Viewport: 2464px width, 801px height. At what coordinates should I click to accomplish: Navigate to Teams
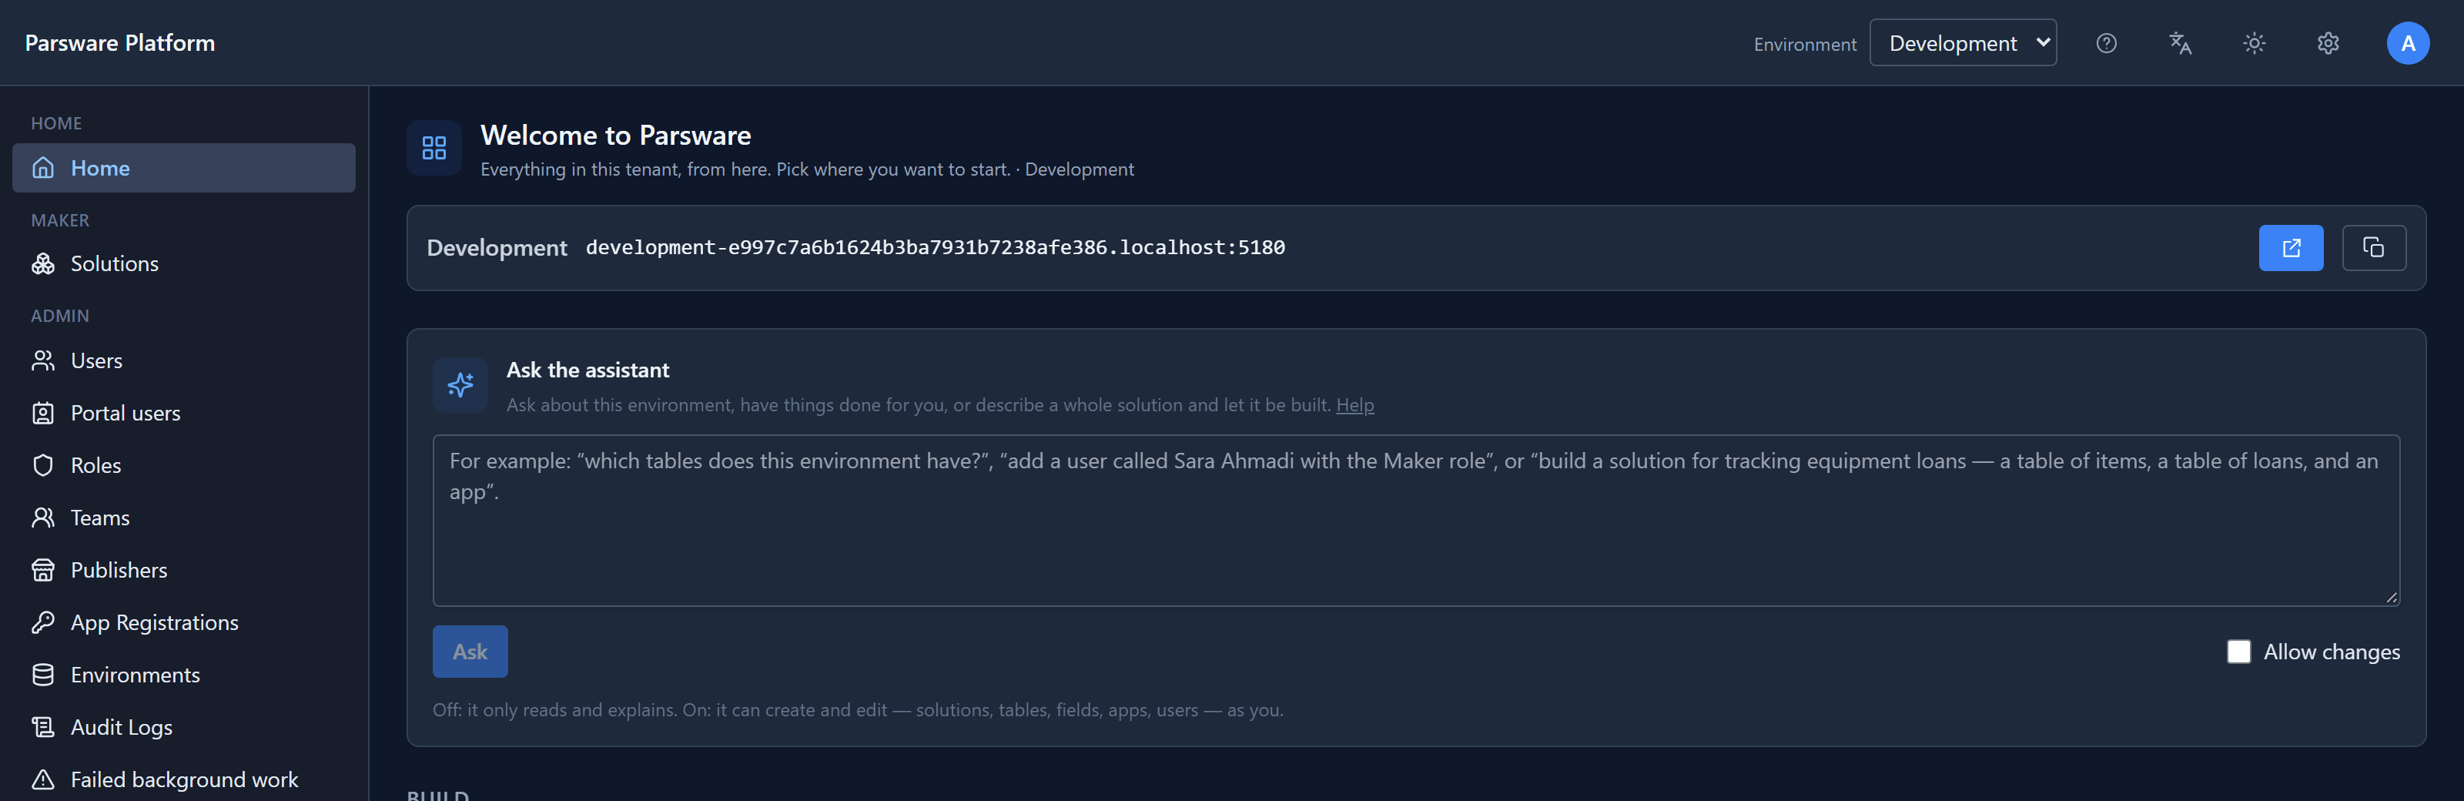(184, 518)
